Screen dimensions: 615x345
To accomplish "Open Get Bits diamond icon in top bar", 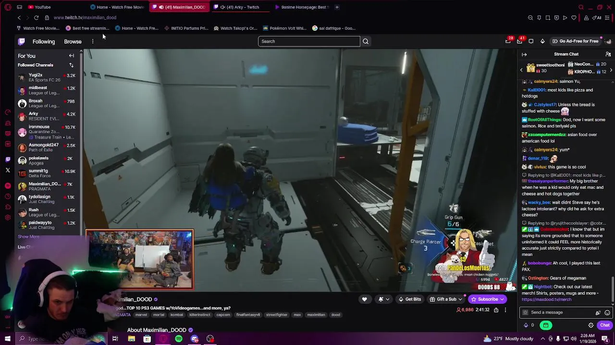I will coord(542,41).
